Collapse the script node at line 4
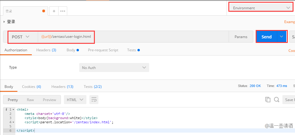Viewport: 295px width, 135px height. (x=14, y=122)
